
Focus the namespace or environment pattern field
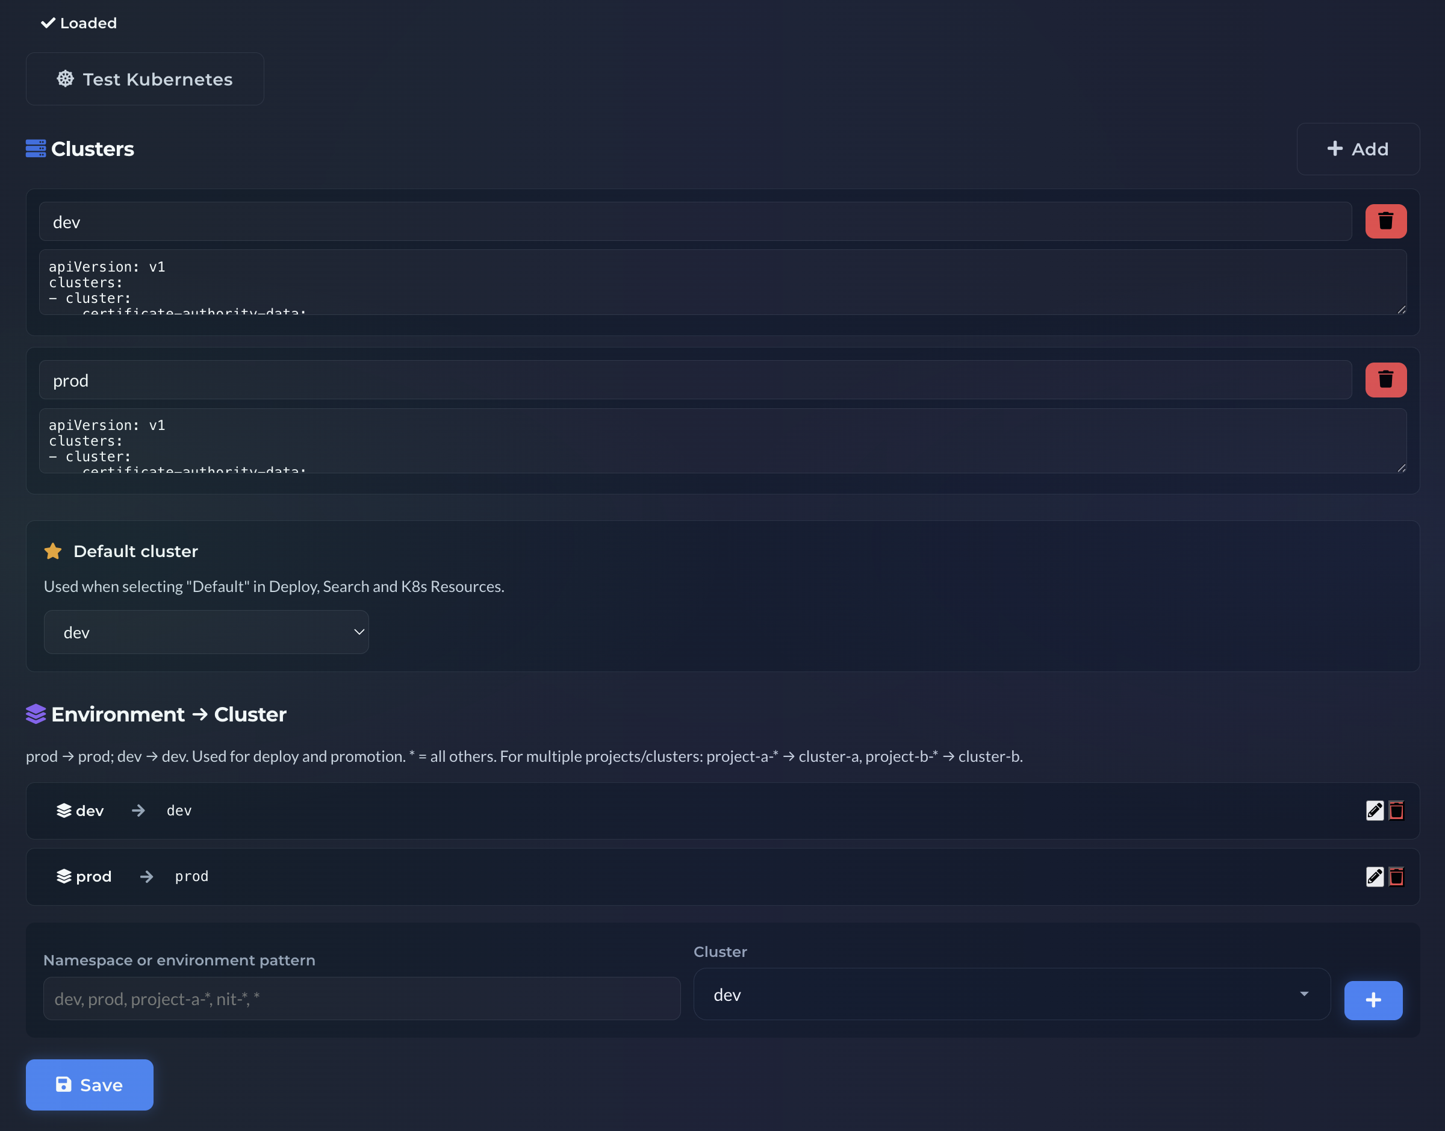point(361,999)
